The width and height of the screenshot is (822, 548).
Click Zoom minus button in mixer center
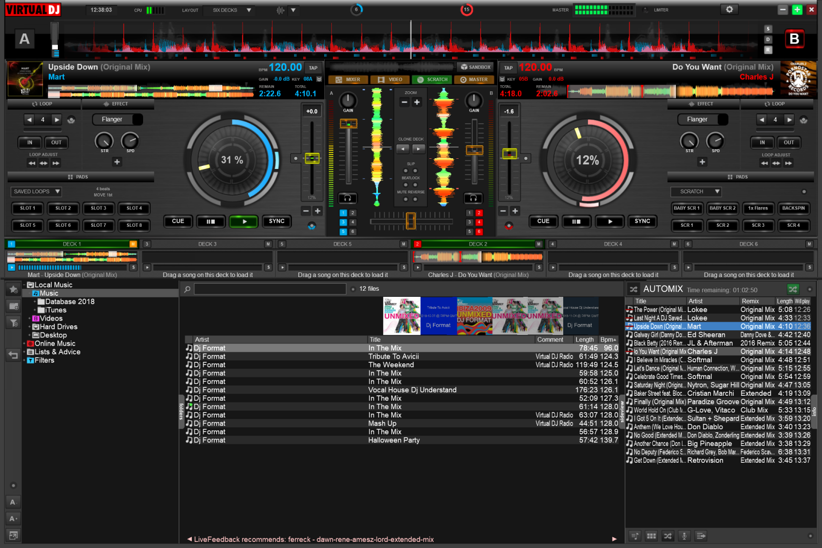click(x=404, y=102)
